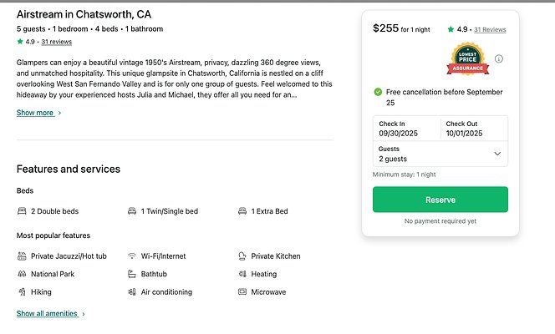The height and width of the screenshot is (334, 555).
Task: Click the 2 Double beds icon
Action: click(22, 211)
